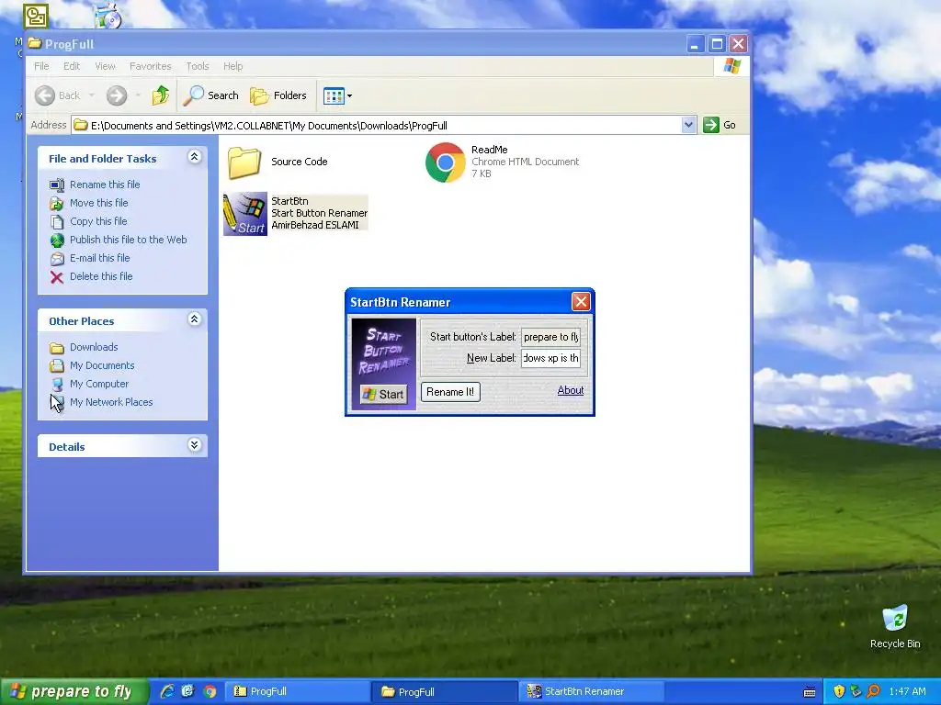Viewport: 941px width, 705px height.
Task: Launch Internet Explorer from quick launch
Action: 167,691
